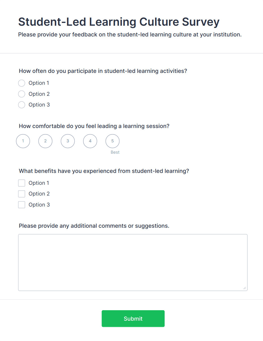The width and height of the screenshot is (263, 341).
Task: Tick Option 2 checkbox under benefits question
Action: (x=21, y=194)
